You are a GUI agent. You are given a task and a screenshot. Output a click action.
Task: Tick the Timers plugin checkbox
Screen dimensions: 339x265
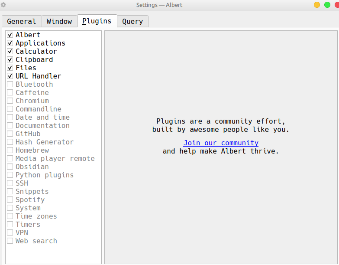click(10, 224)
